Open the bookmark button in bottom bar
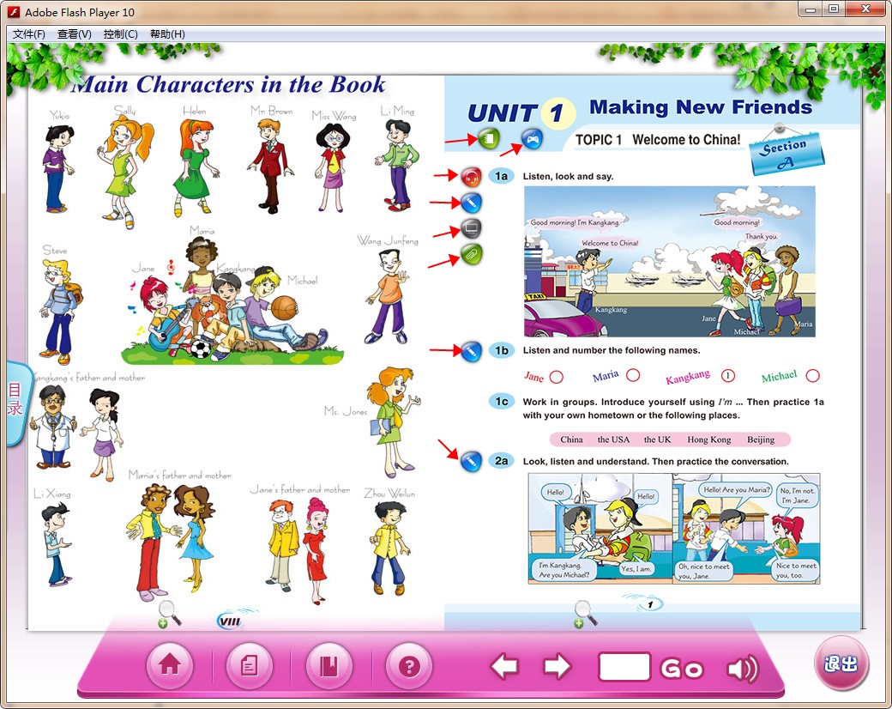Screen dimensions: 892x709 [x=328, y=664]
